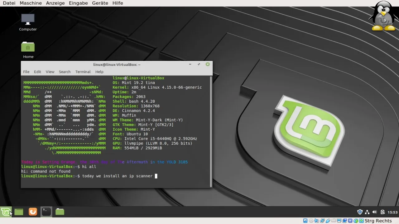Click the 'WM Theme: Mint-Y-Dark' line

[148, 120]
